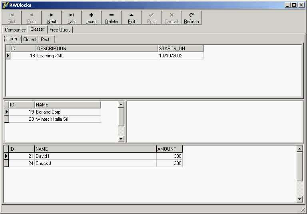Open the Free Query tab
307x214 pixels.
[60, 30]
